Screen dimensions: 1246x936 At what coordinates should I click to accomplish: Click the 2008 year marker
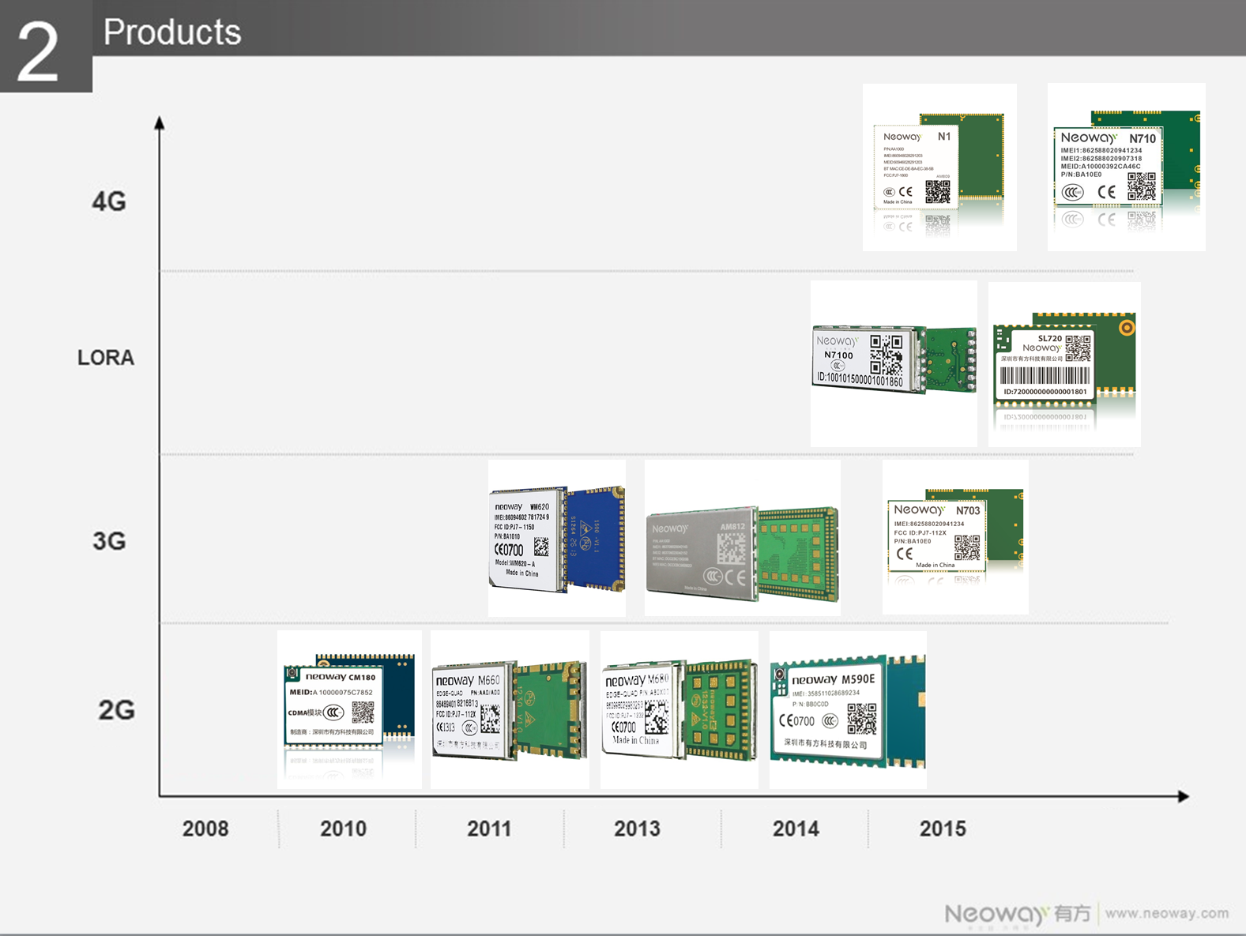pos(205,829)
